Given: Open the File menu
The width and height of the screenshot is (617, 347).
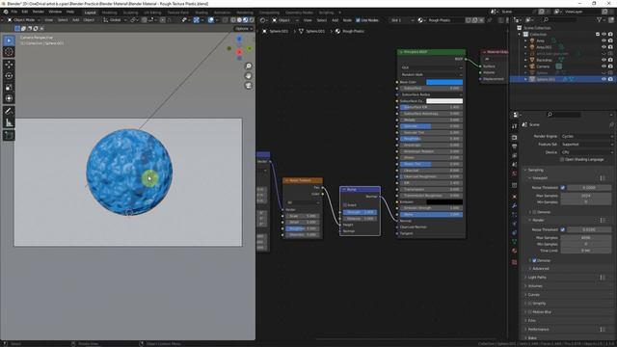Looking at the screenshot, I should pyautogui.click(x=14, y=12).
